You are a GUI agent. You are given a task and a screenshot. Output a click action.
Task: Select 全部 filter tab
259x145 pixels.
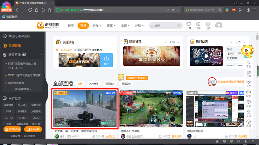pyautogui.click(x=80, y=84)
